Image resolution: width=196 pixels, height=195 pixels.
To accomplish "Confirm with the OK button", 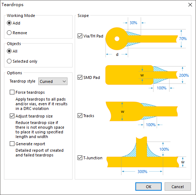I will point(148,187).
